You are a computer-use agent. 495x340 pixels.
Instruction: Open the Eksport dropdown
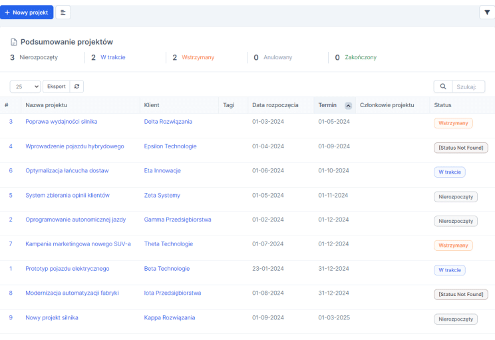57,86
